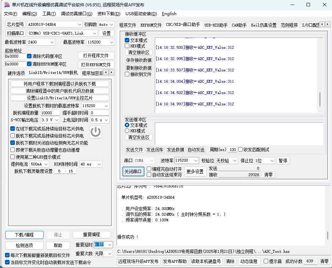Open 芯片型号 AI8051U-34K64 dropdown
The image size is (332, 268).
(x=55, y=24)
